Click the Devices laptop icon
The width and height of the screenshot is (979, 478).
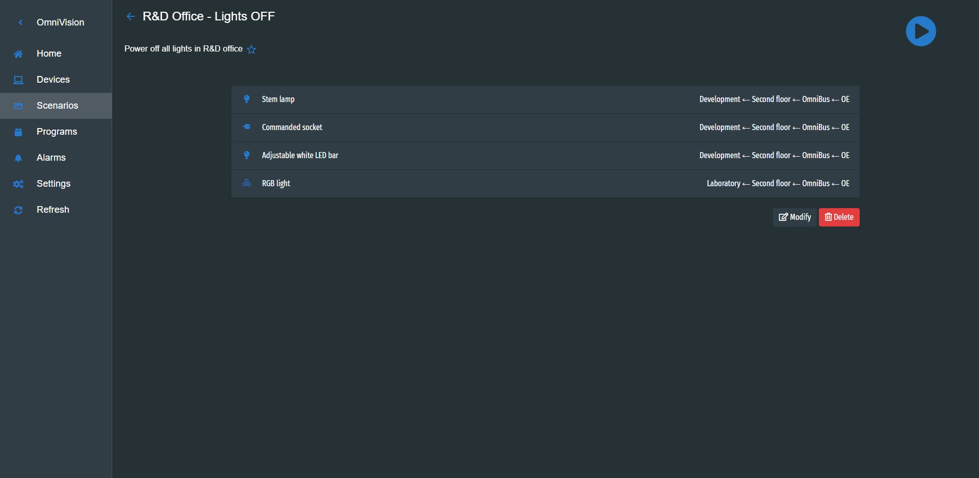point(18,80)
